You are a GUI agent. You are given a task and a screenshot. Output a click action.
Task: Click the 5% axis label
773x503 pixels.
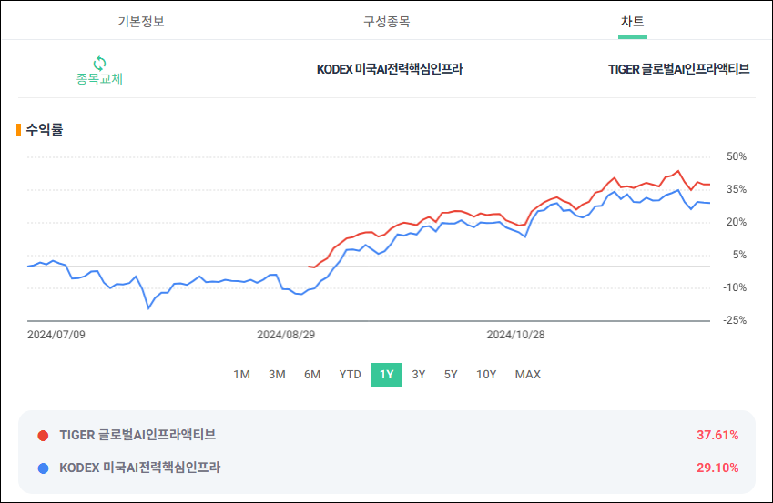tap(739, 255)
